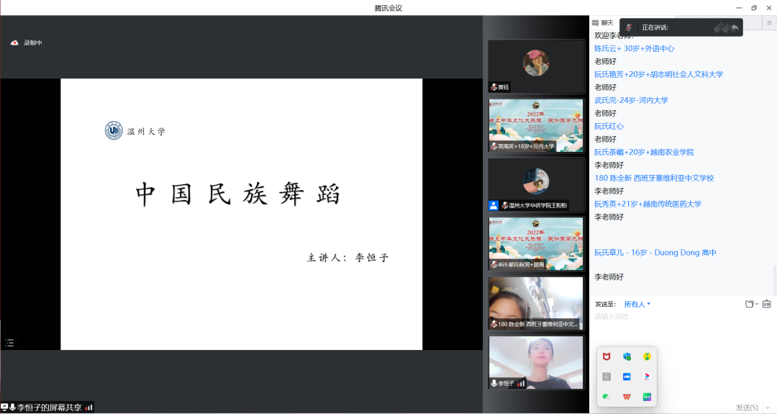777x414 pixels.
Task: Expand the 所有人 recipient dropdown
Action: pyautogui.click(x=637, y=304)
